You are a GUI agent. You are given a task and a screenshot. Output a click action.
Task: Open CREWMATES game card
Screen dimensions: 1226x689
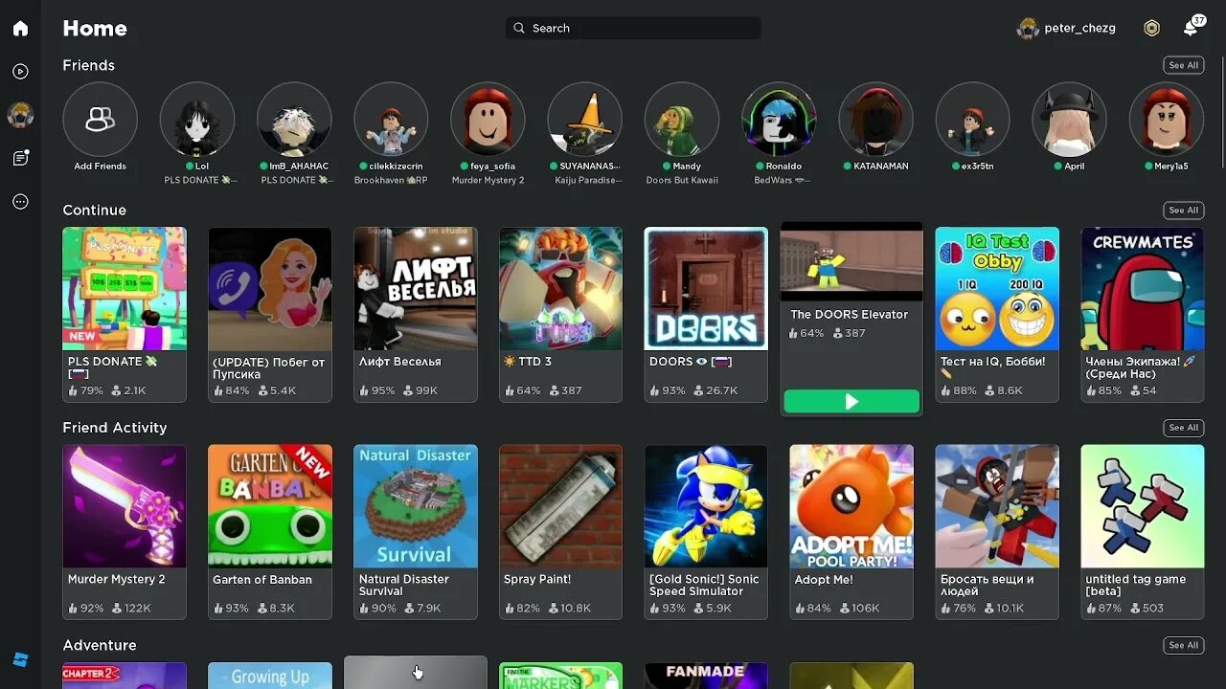pos(1143,314)
